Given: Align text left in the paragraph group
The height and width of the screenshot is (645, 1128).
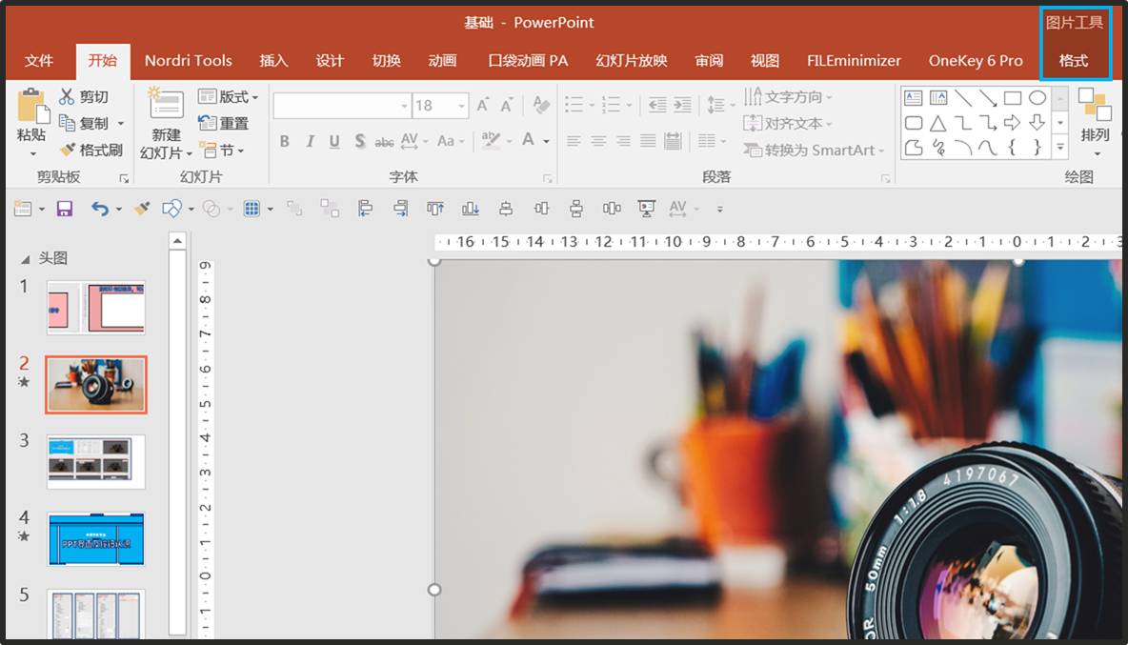Looking at the screenshot, I should pos(574,141).
